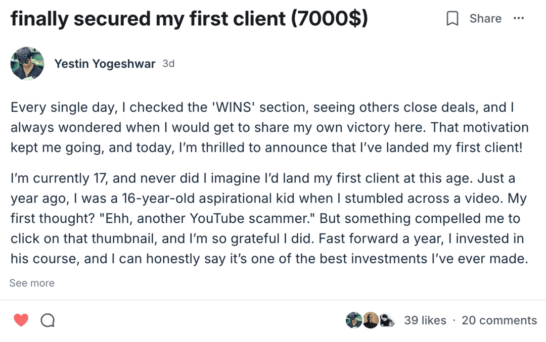
Task: Click the comment speech bubble icon
Action: point(48,320)
